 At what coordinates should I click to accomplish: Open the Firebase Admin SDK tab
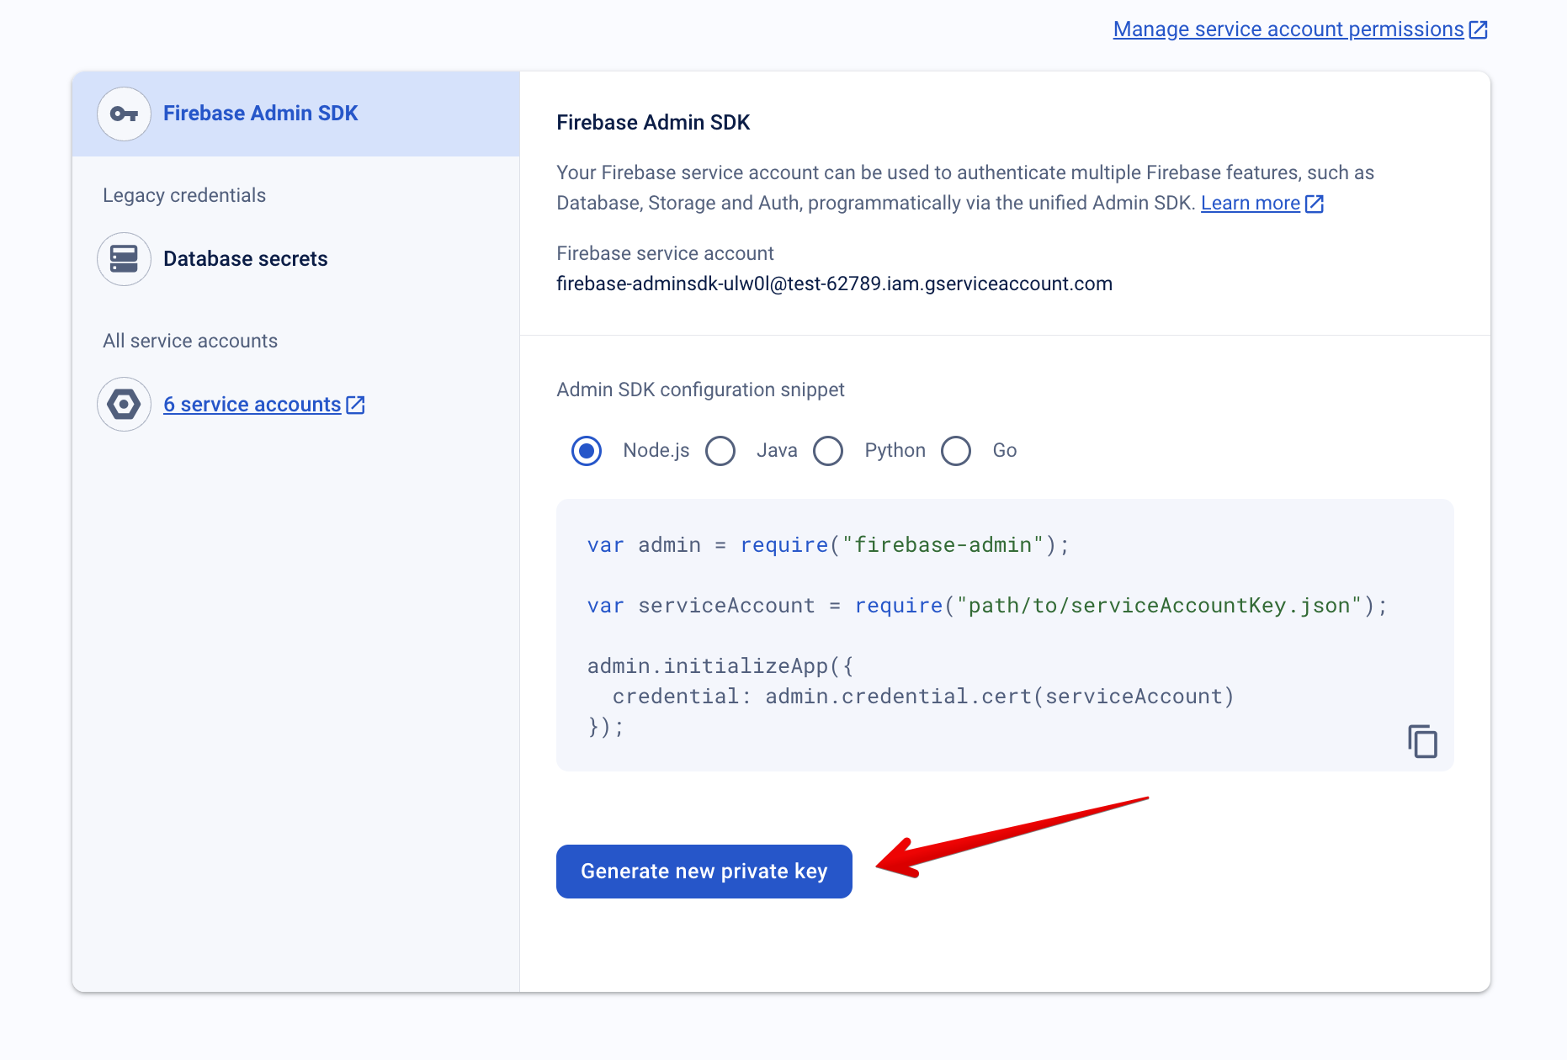tap(261, 113)
